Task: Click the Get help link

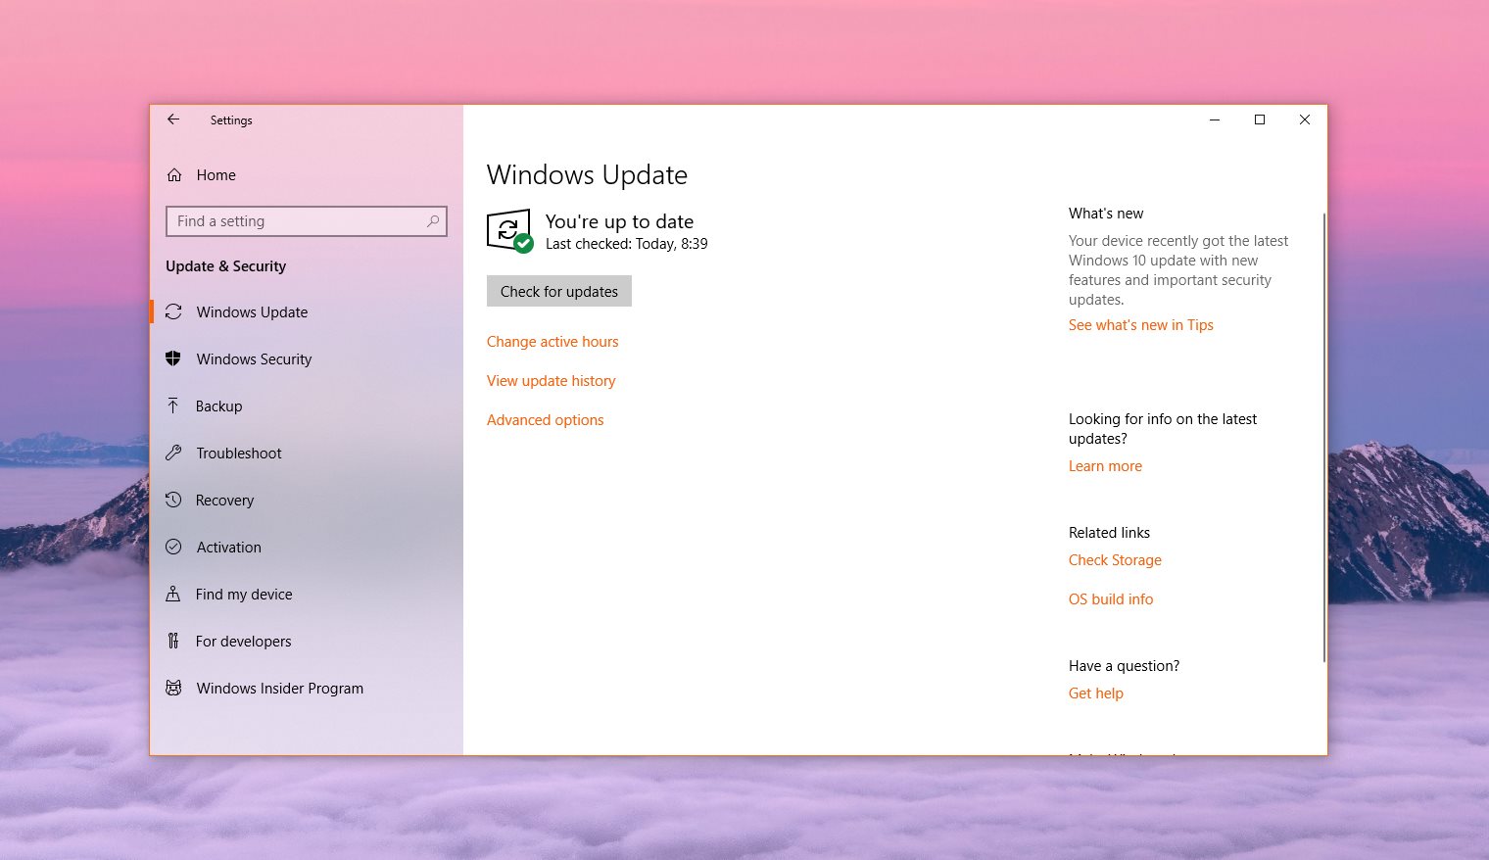Action: pyautogui.click(x=1096, y=693)
